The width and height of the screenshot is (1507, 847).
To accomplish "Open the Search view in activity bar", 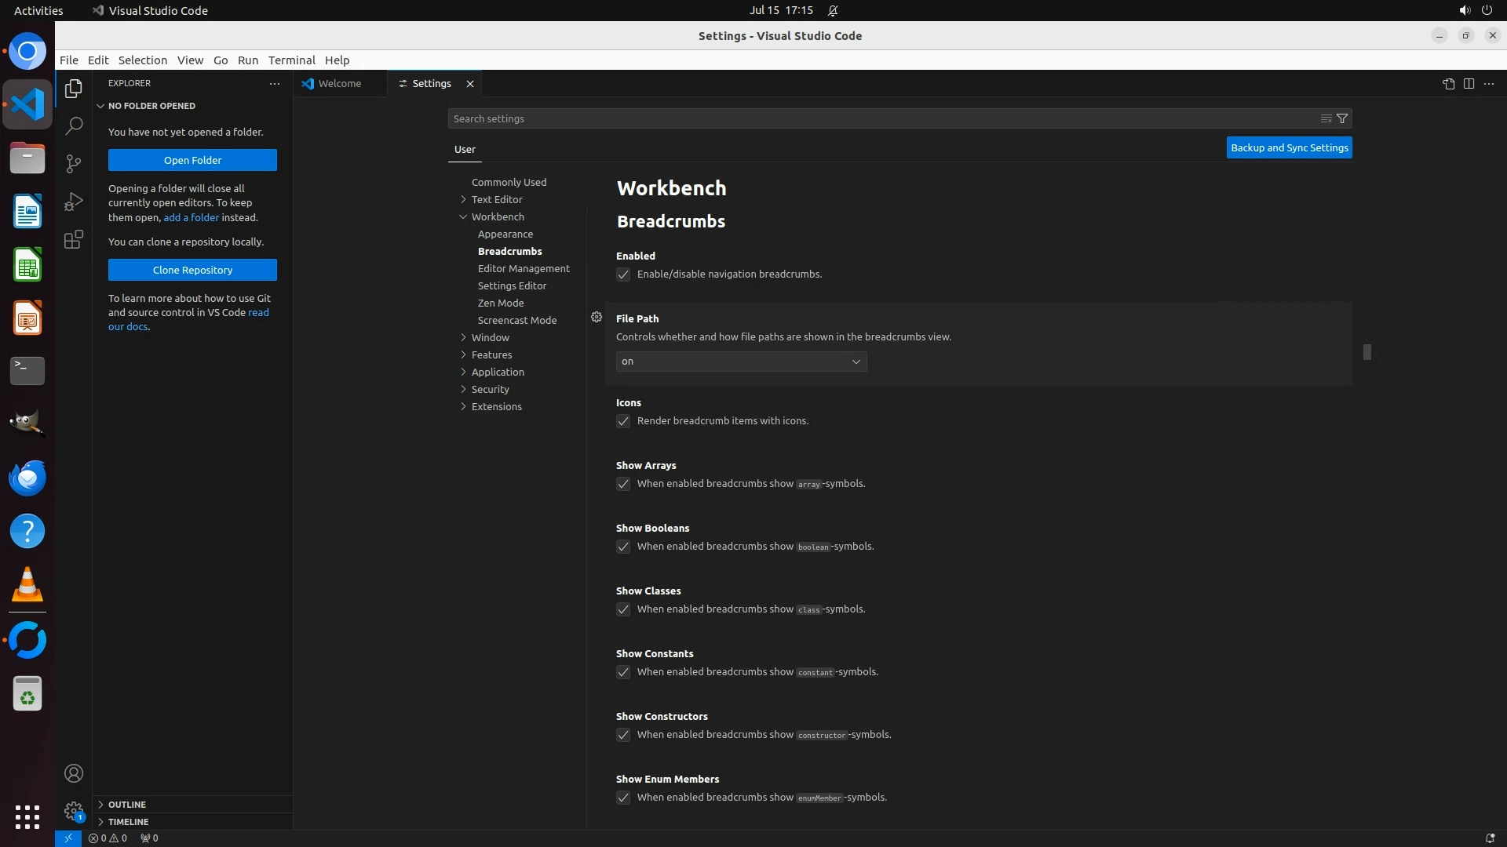I will (x=74, y=125).
